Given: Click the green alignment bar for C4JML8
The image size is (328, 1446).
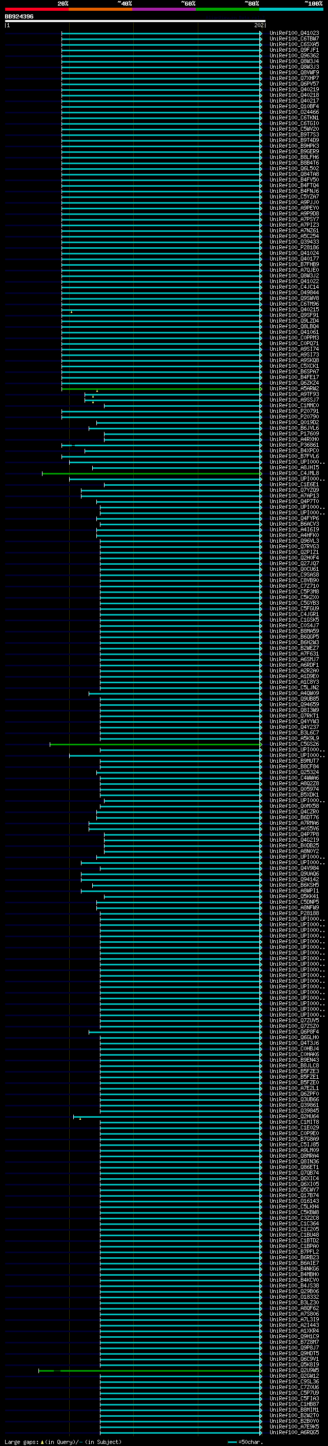Looking at the screenshot, I should click(152, 474).
